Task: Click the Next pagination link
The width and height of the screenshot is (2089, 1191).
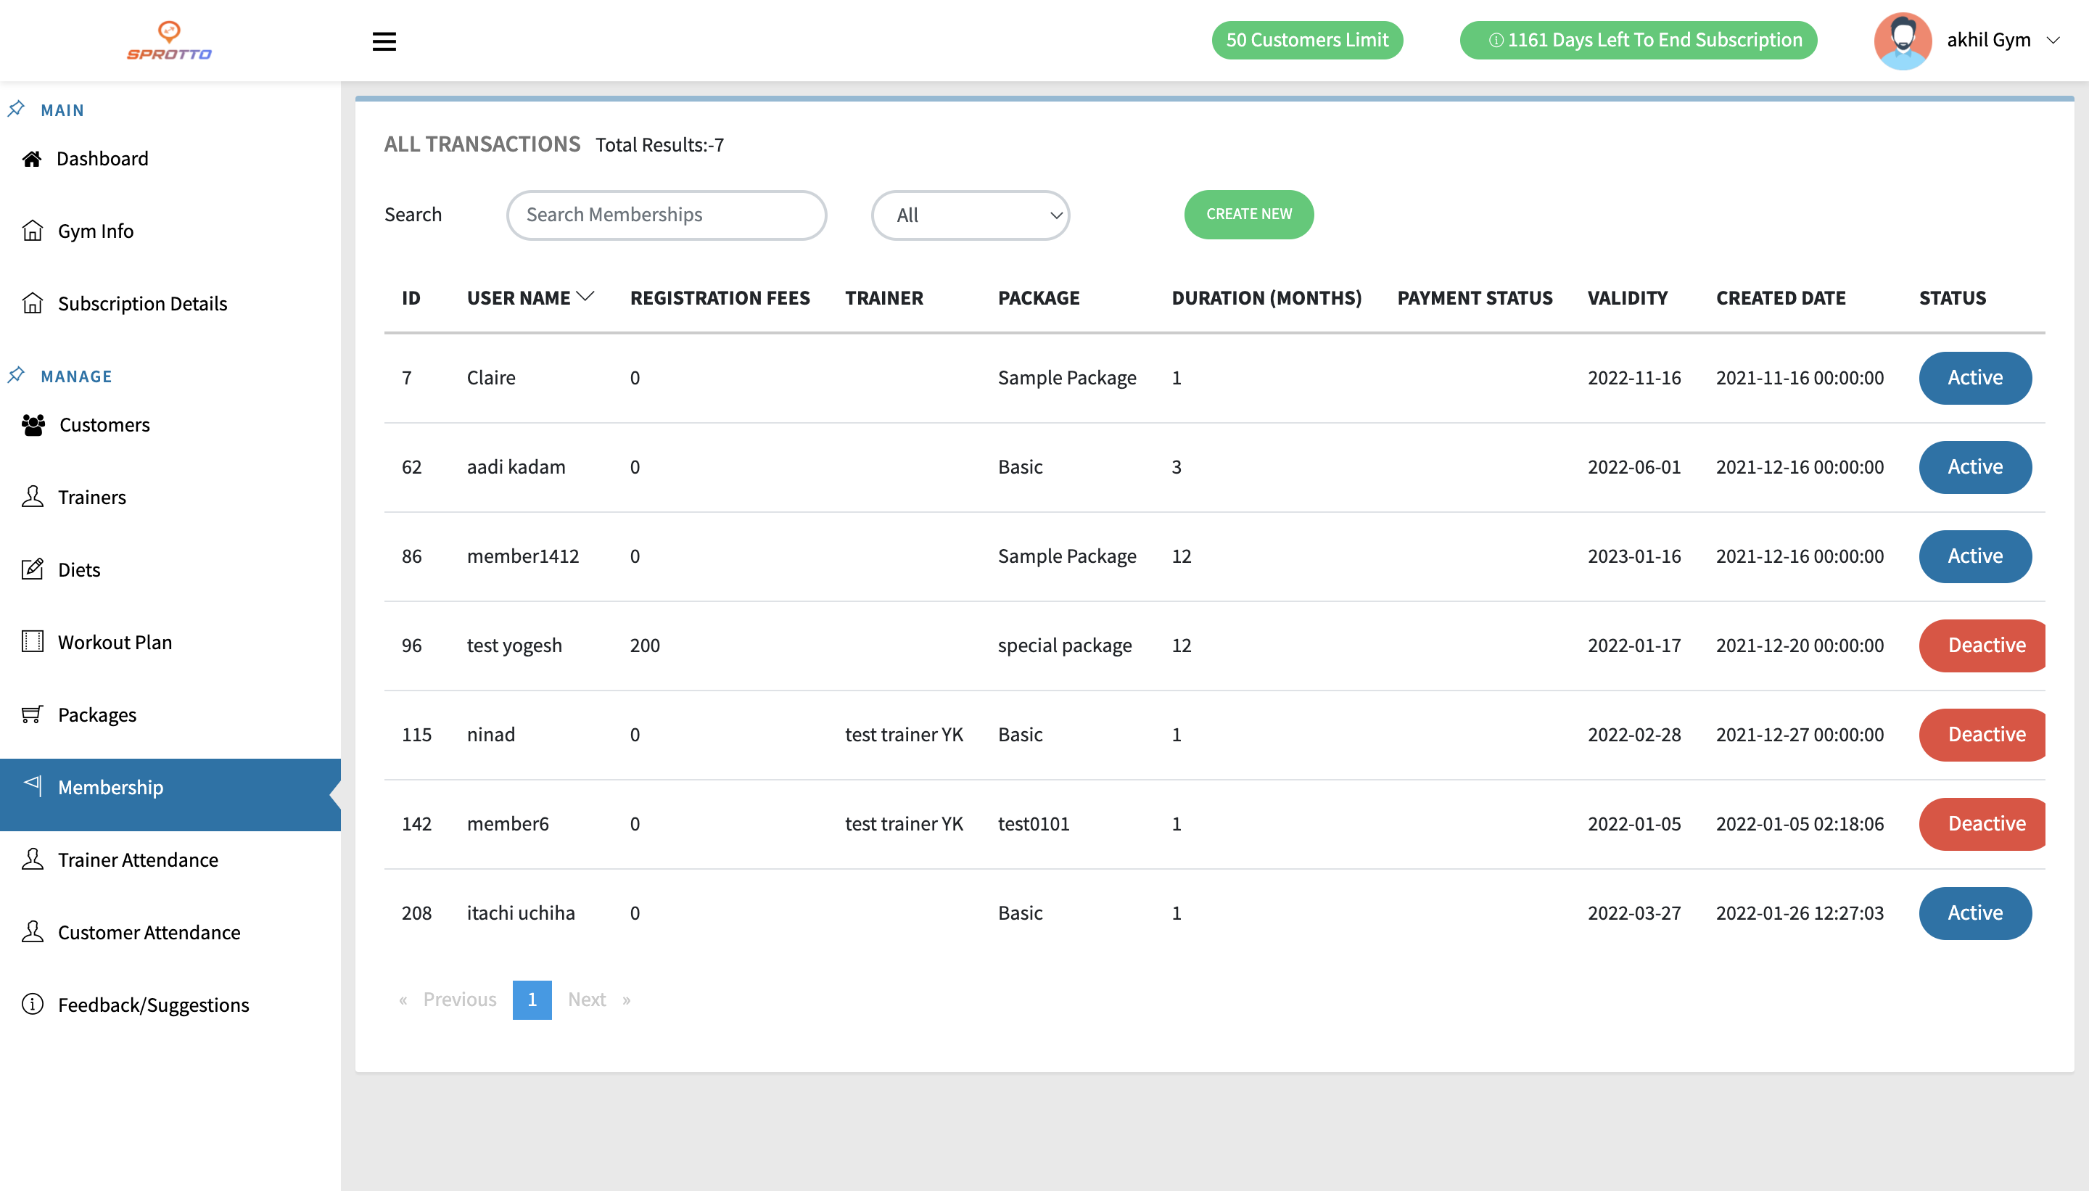Action: (x=587, y=1000)
